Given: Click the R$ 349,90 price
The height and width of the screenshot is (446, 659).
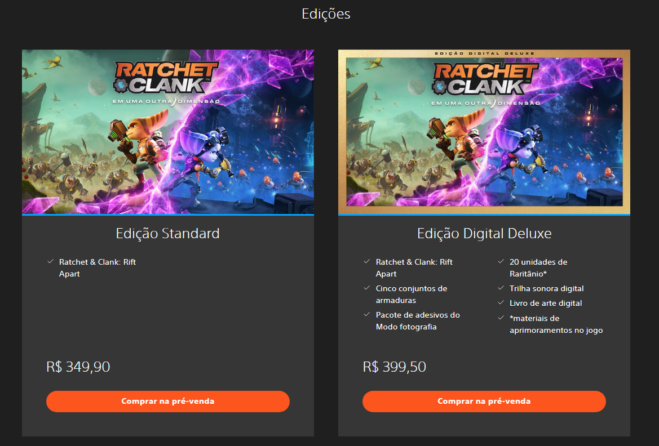Looking at the screenshot, I should (x=78, y=367).
